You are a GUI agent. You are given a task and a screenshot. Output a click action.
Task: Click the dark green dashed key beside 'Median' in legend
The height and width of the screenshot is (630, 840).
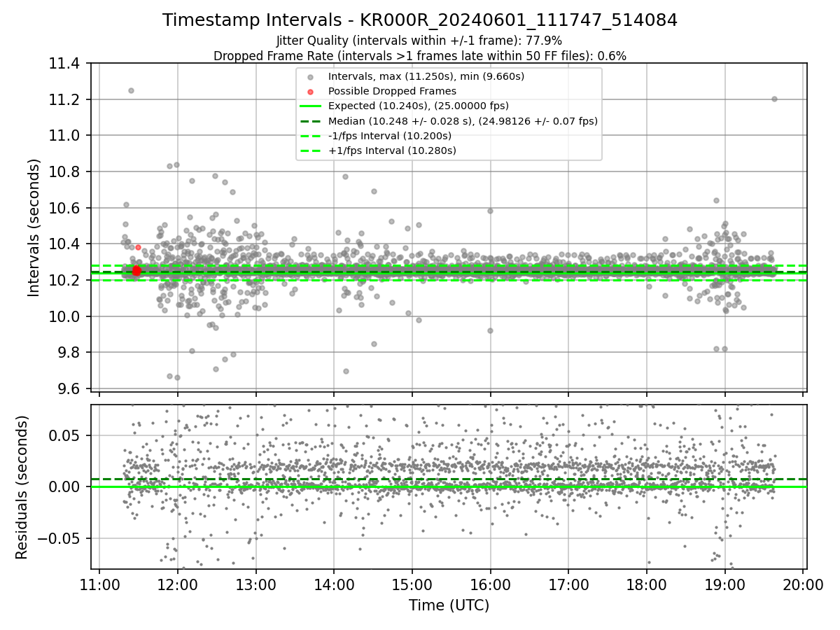tap(311, 121)
